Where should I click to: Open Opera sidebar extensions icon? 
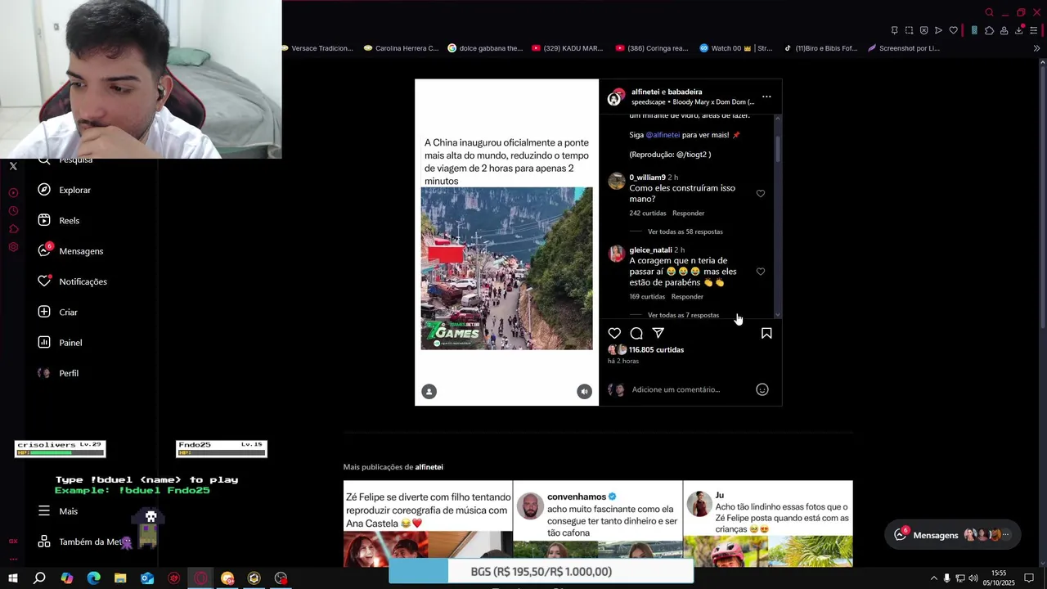coord(13,229)
